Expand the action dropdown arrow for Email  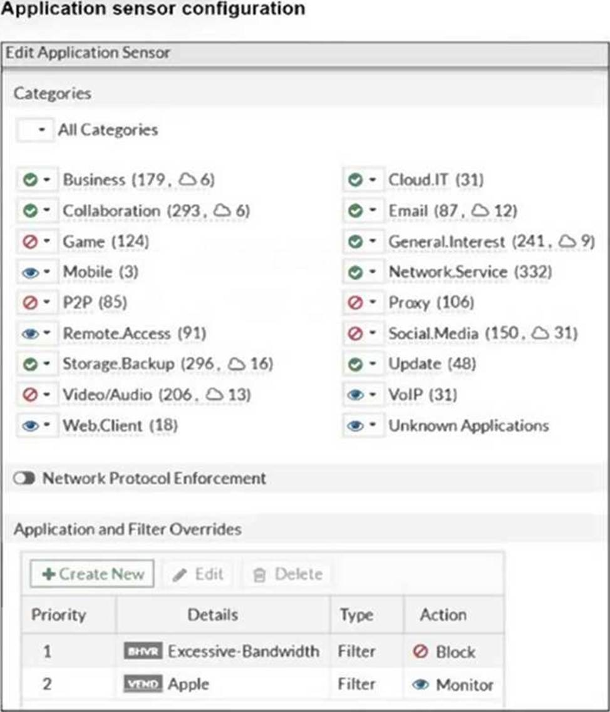click(372, 211)
